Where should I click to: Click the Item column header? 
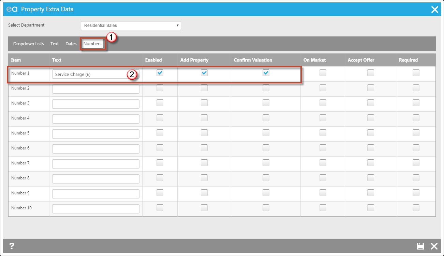[x=16, y=60]
